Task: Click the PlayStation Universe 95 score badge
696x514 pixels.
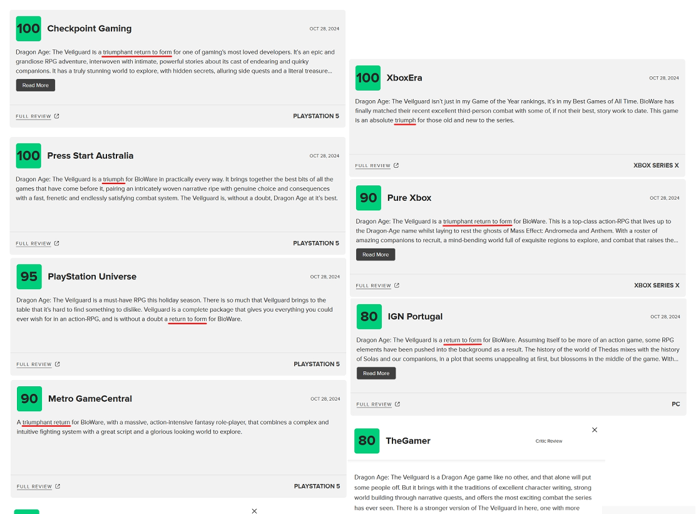Action: [x=29, y=277]
